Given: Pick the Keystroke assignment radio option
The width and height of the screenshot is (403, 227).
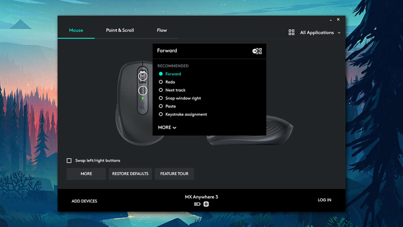Looking at the screenshot, I should [161, 114].
